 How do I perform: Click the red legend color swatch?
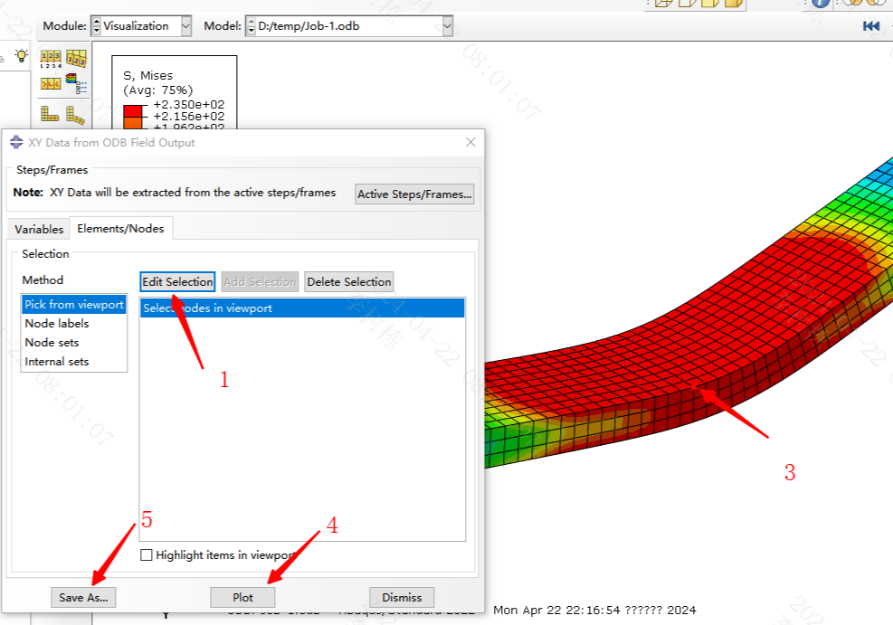133,111
